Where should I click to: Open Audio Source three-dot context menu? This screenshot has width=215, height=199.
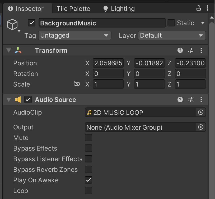pos(201,99)
